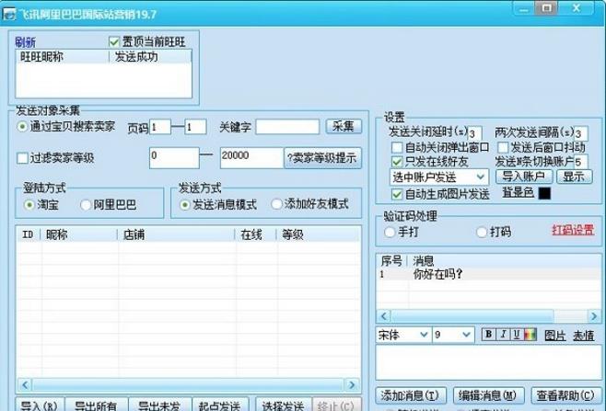Click the 关键字 keyword input field
The height and width of the screenshot is (411, 606).
tap(287, 127)
